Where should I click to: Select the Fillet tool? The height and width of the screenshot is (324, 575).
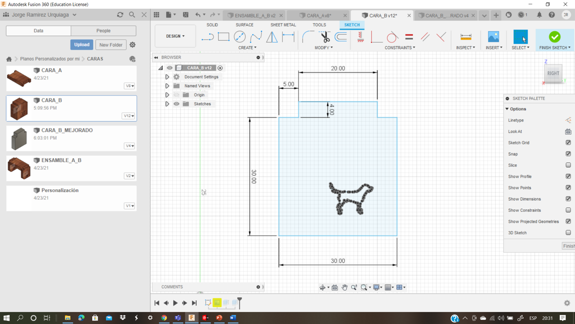pyautogui.click(x=309, y=37)
